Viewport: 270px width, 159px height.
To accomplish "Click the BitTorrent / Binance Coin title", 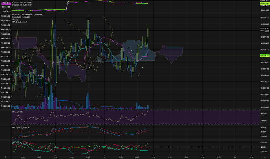I will coord(27,15).
